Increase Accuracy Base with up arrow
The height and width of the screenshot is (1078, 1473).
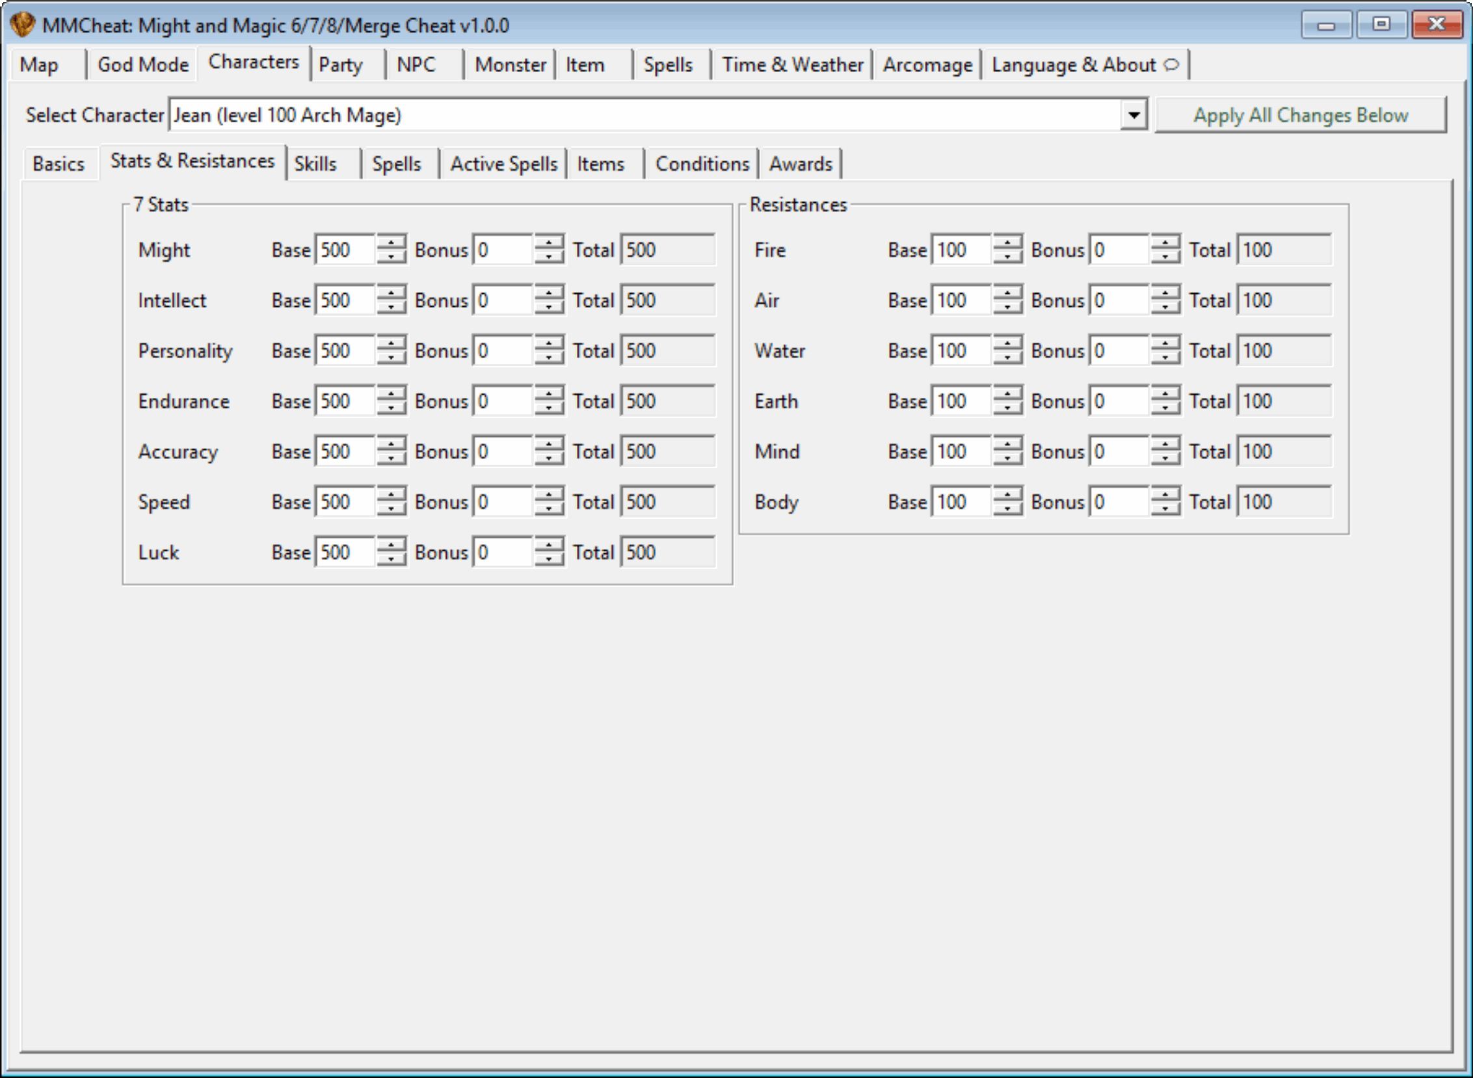click(391, 443)
